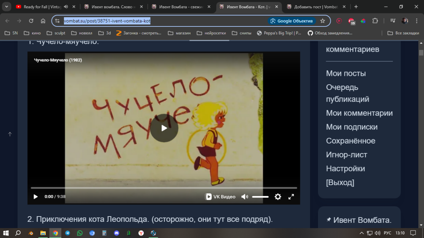
Task: Open Мои подписки page
Action: (x=352, y=127)
